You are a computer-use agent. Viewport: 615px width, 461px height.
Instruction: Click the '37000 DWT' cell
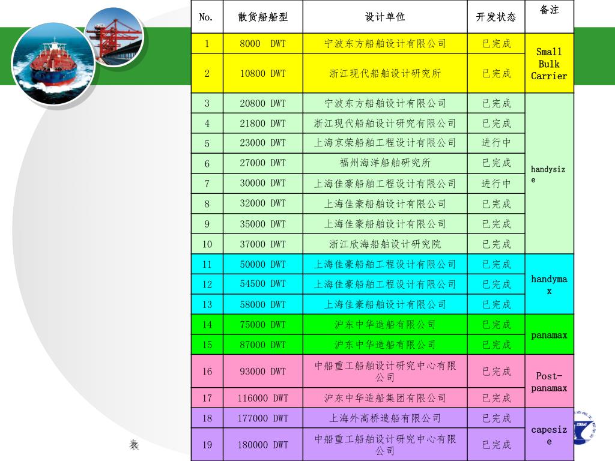click(263, 244)
